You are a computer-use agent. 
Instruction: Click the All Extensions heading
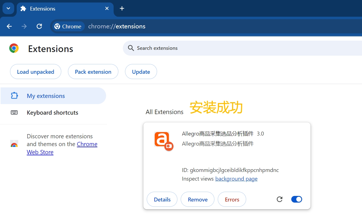click(165, 112)
